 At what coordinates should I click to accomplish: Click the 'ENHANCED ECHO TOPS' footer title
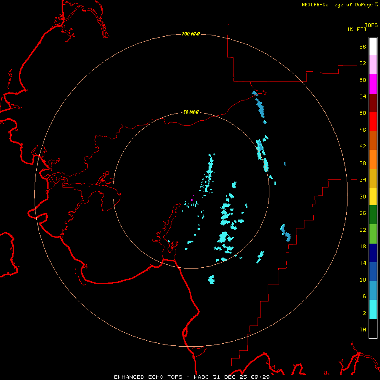click(148, 377)
